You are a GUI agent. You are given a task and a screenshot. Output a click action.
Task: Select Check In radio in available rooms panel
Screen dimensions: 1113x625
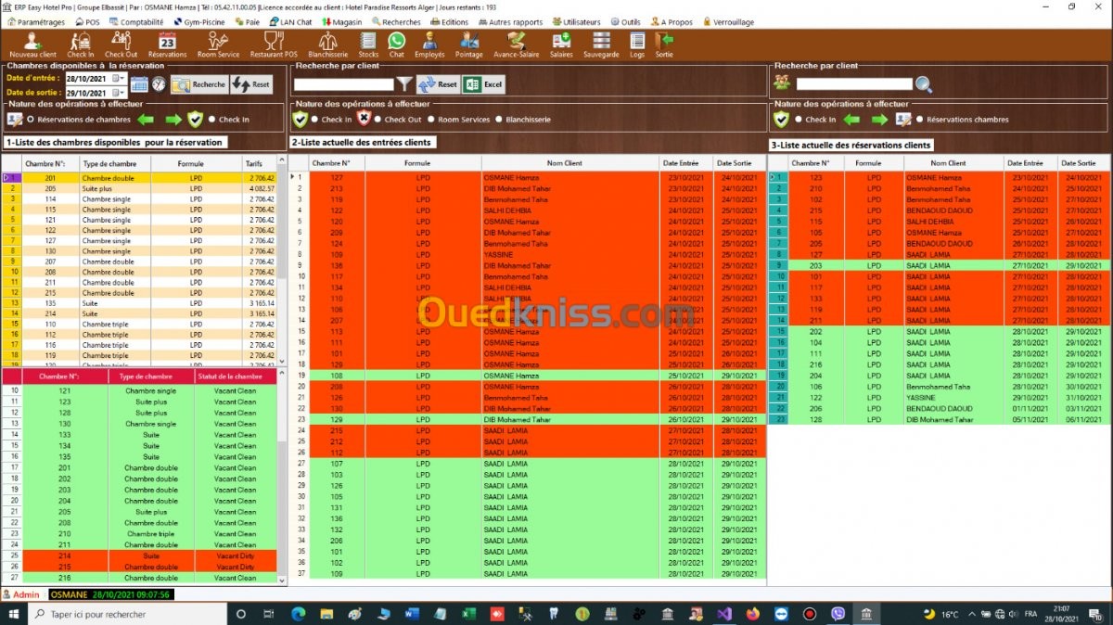click(x=212, y=120)
